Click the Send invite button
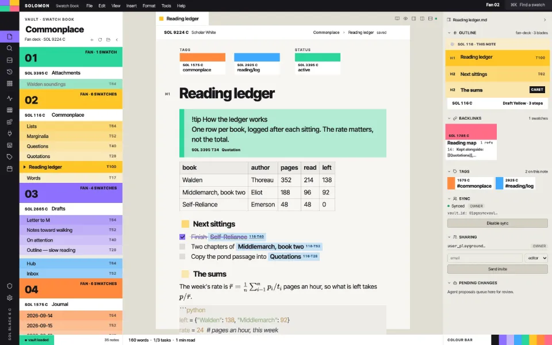The width and height of the screenshot is (552, 345). [x=497, y=269]
